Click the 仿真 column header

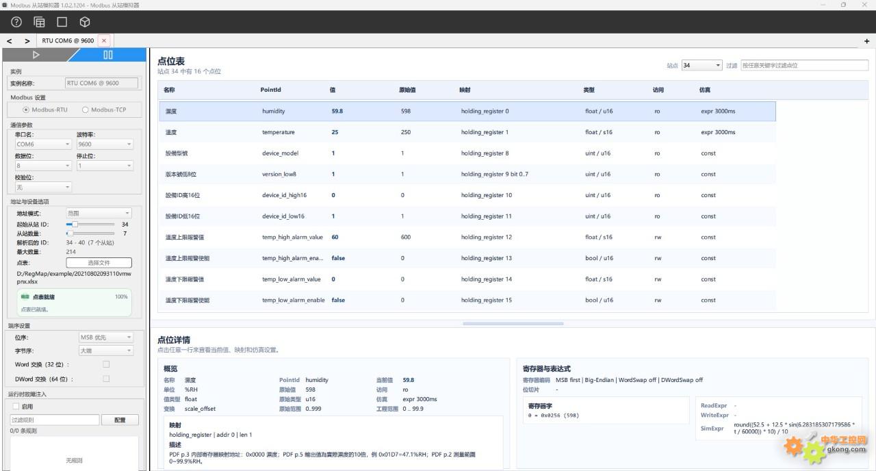[705, 90]
